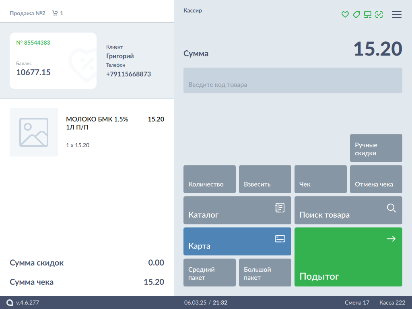Open the Каталог product catalog
Image resolution: width=412 pixels, height=309 pixels.
(x=237, y=210)
